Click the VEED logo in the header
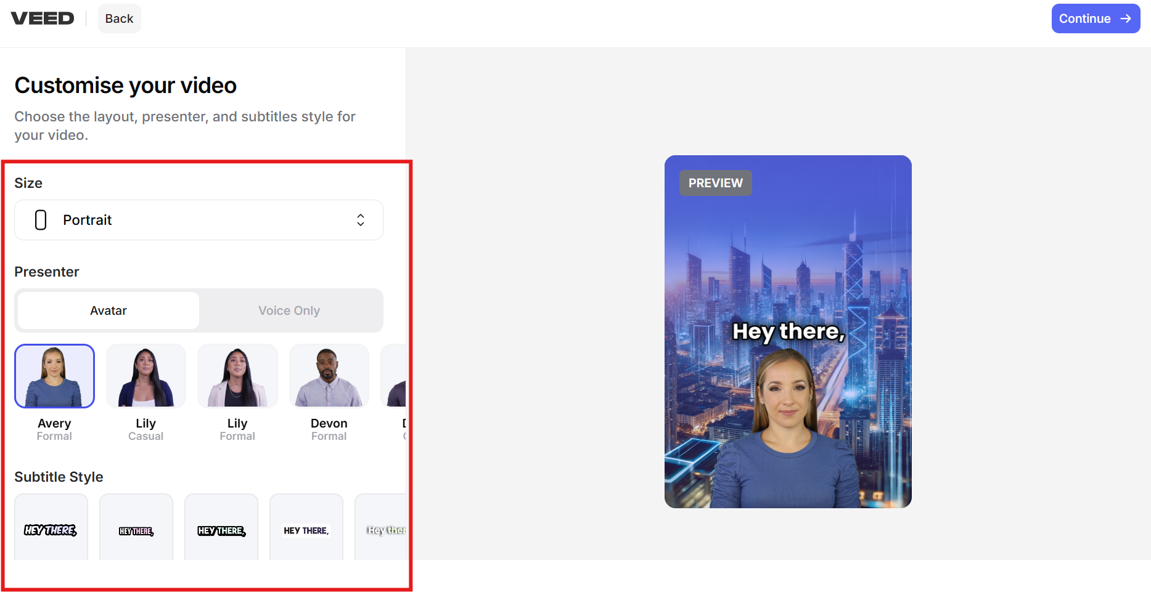The width and height of the screenshot is (1151, 592). pos(42,18)
